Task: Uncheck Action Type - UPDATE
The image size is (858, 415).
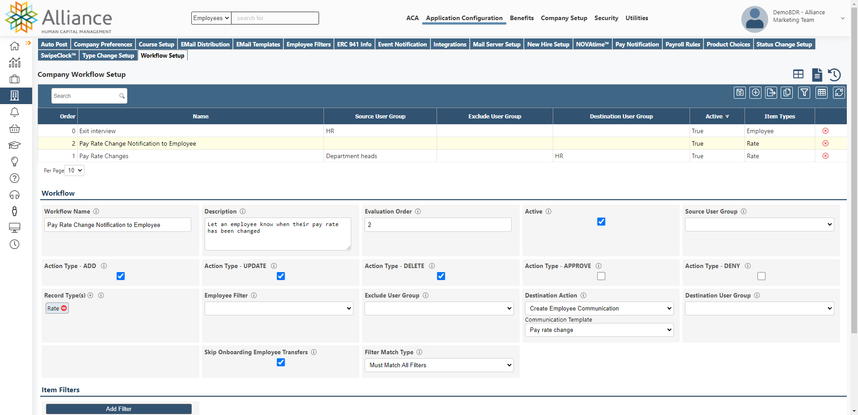Action: point(281,276)
